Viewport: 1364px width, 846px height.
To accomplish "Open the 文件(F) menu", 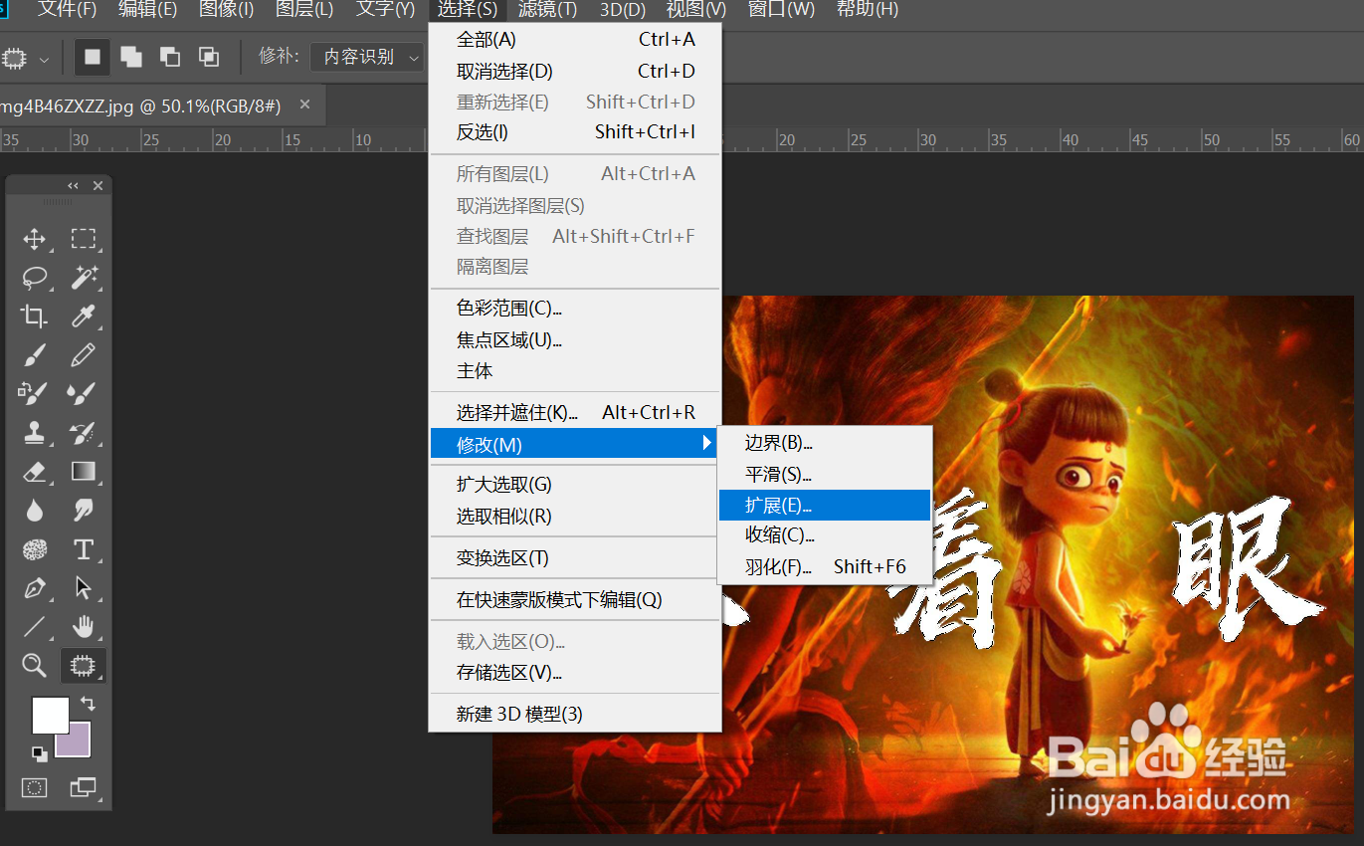I will 68,10.
